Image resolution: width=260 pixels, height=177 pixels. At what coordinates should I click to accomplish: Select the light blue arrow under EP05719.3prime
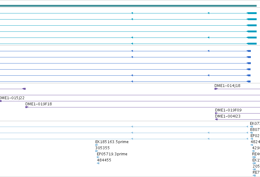coord(98,157)
